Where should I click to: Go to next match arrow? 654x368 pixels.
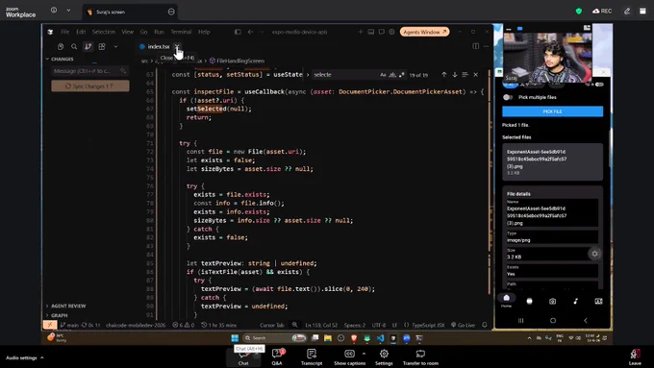pos(455,75)
